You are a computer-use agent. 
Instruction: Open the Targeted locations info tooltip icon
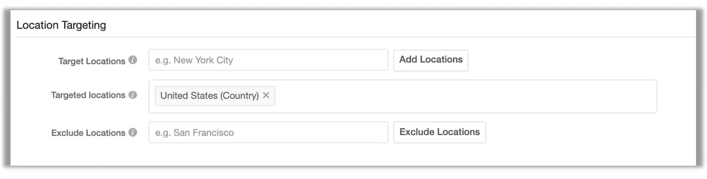point(133,95)
